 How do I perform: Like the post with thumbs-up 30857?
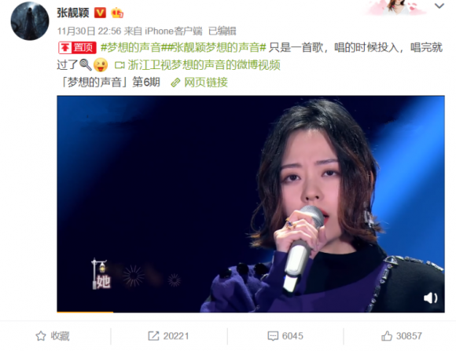click(401, 336)
